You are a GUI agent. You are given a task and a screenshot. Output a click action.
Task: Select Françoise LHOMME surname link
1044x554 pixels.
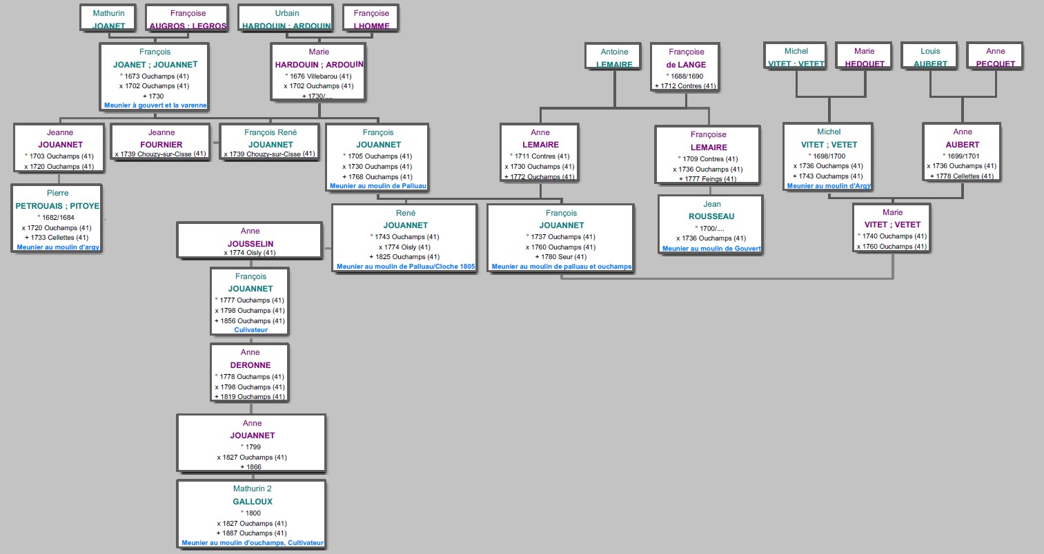[371, 26]
